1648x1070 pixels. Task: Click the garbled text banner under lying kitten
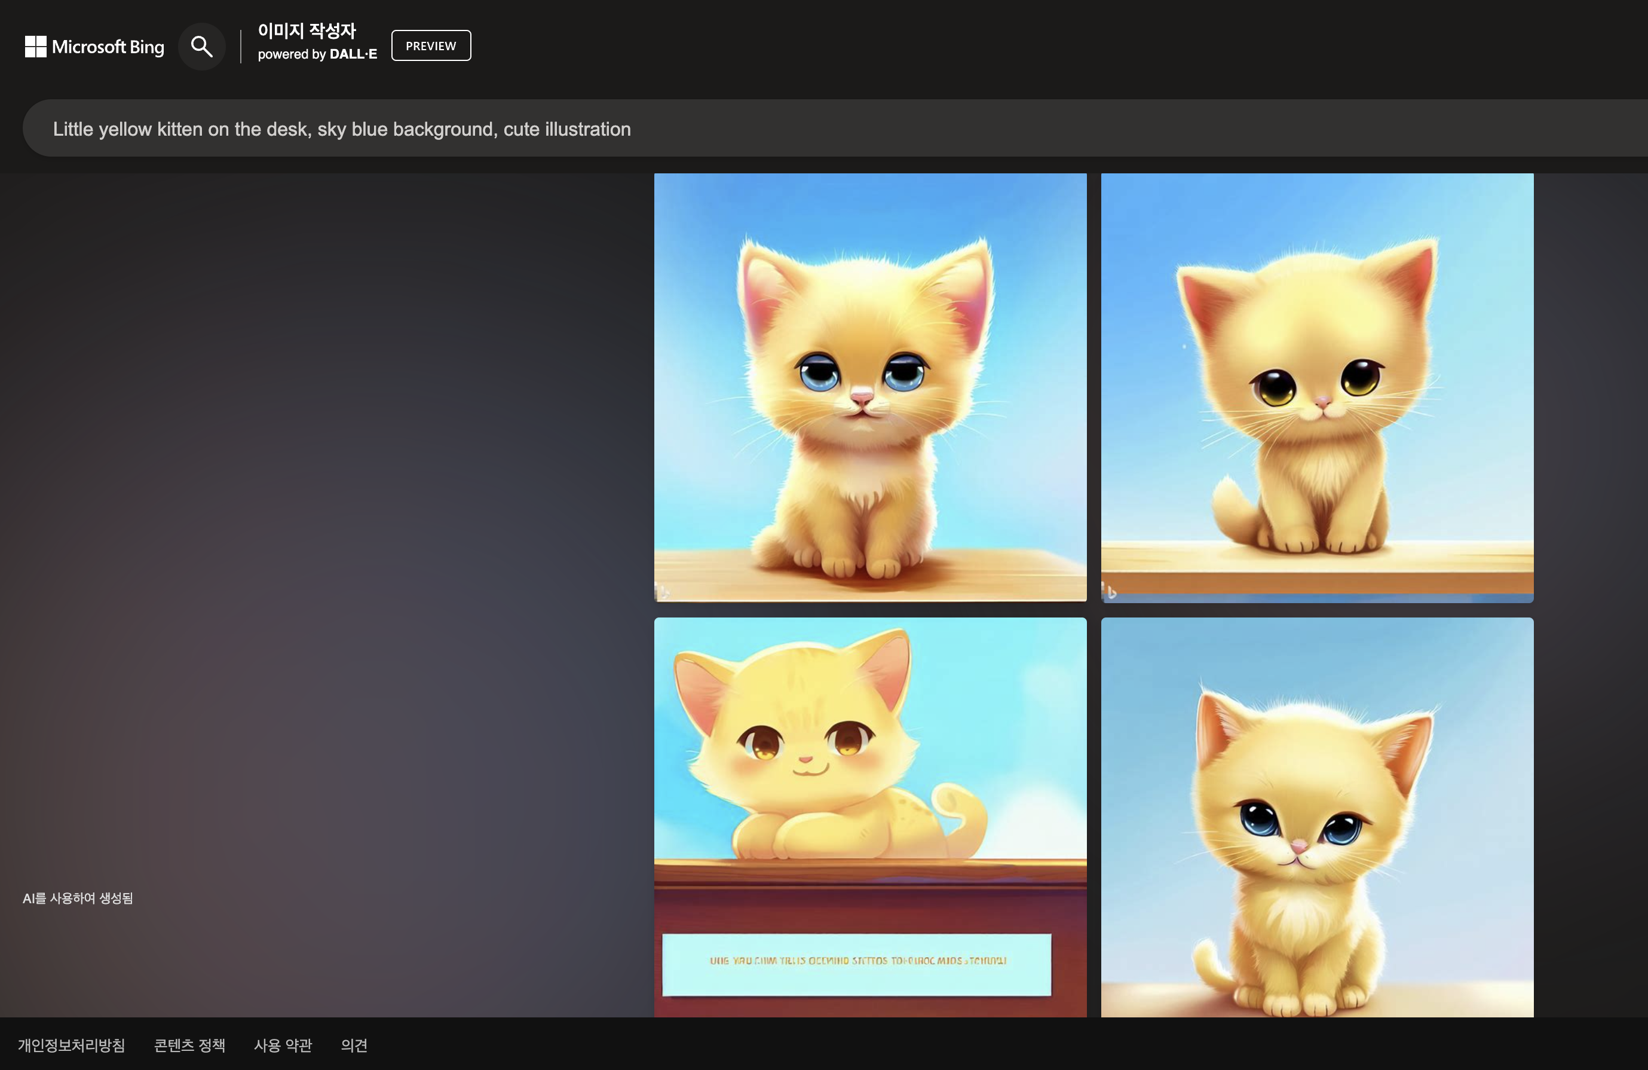tap(856, 964)
